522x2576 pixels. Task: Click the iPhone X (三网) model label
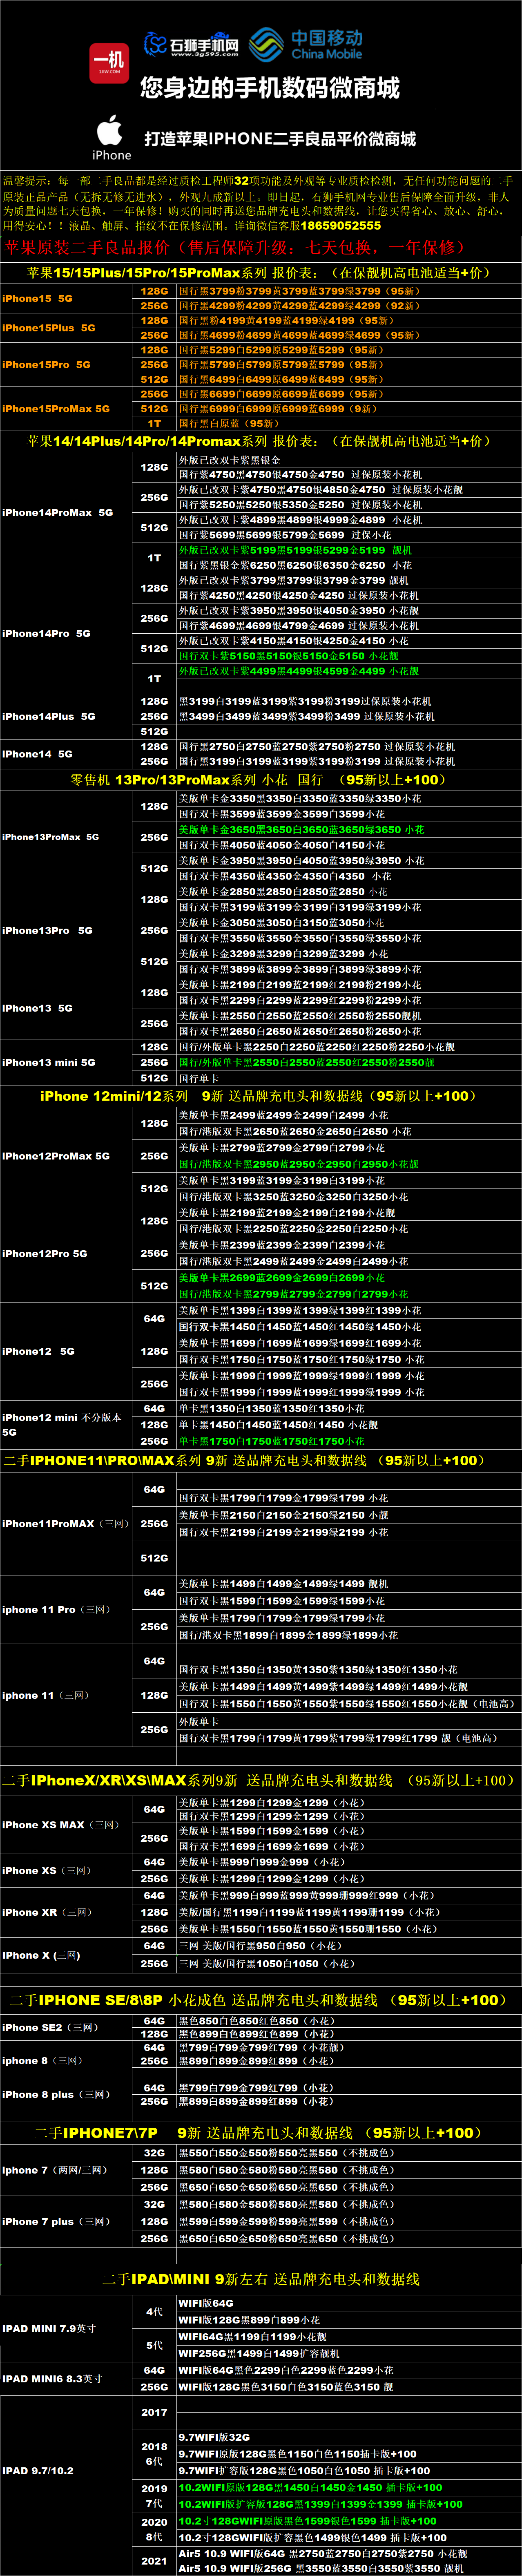click(41, 1955)
